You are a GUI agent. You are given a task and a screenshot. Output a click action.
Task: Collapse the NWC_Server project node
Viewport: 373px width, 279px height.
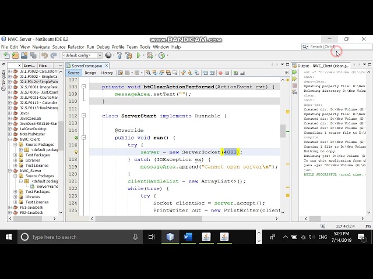[10, 170]
